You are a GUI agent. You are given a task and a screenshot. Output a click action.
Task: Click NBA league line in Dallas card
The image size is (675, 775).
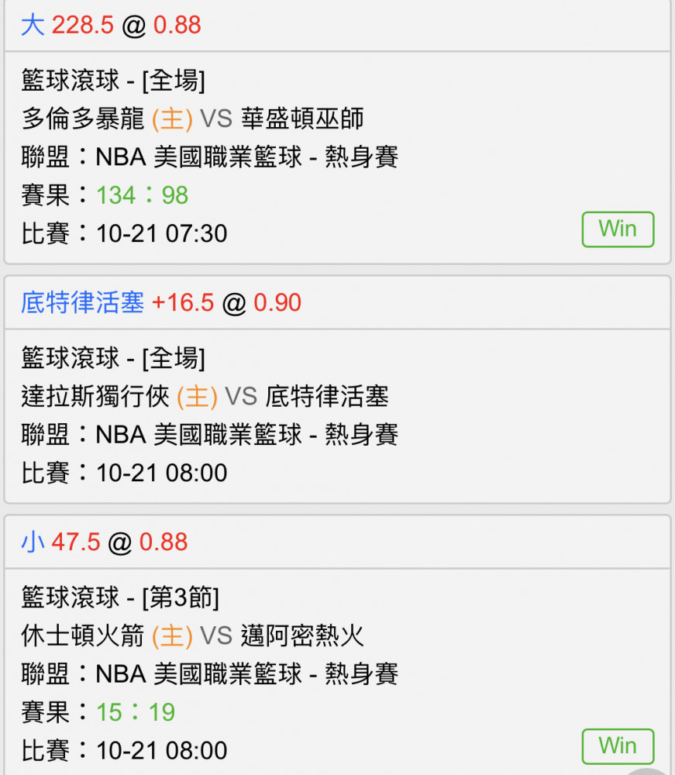click(209, 435)
